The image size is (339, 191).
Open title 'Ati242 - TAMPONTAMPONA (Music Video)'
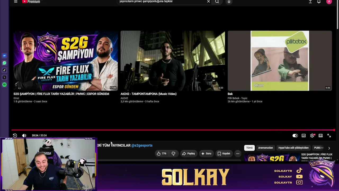coord(149,94)
